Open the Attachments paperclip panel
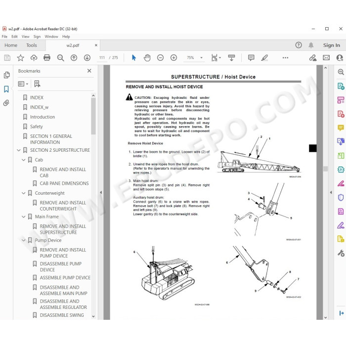346x346 pixels. (6, 103)
